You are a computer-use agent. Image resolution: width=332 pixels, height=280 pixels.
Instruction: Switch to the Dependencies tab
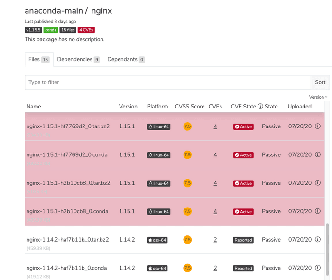[78, 59]
